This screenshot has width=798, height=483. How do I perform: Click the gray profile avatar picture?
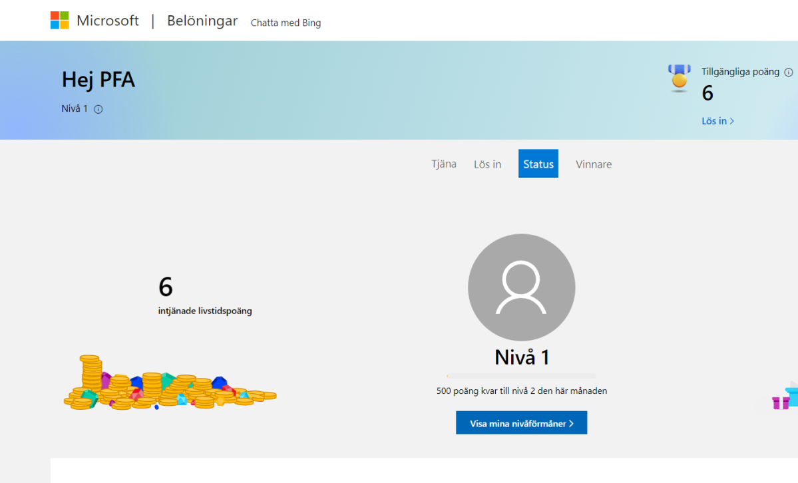[521, 287]
